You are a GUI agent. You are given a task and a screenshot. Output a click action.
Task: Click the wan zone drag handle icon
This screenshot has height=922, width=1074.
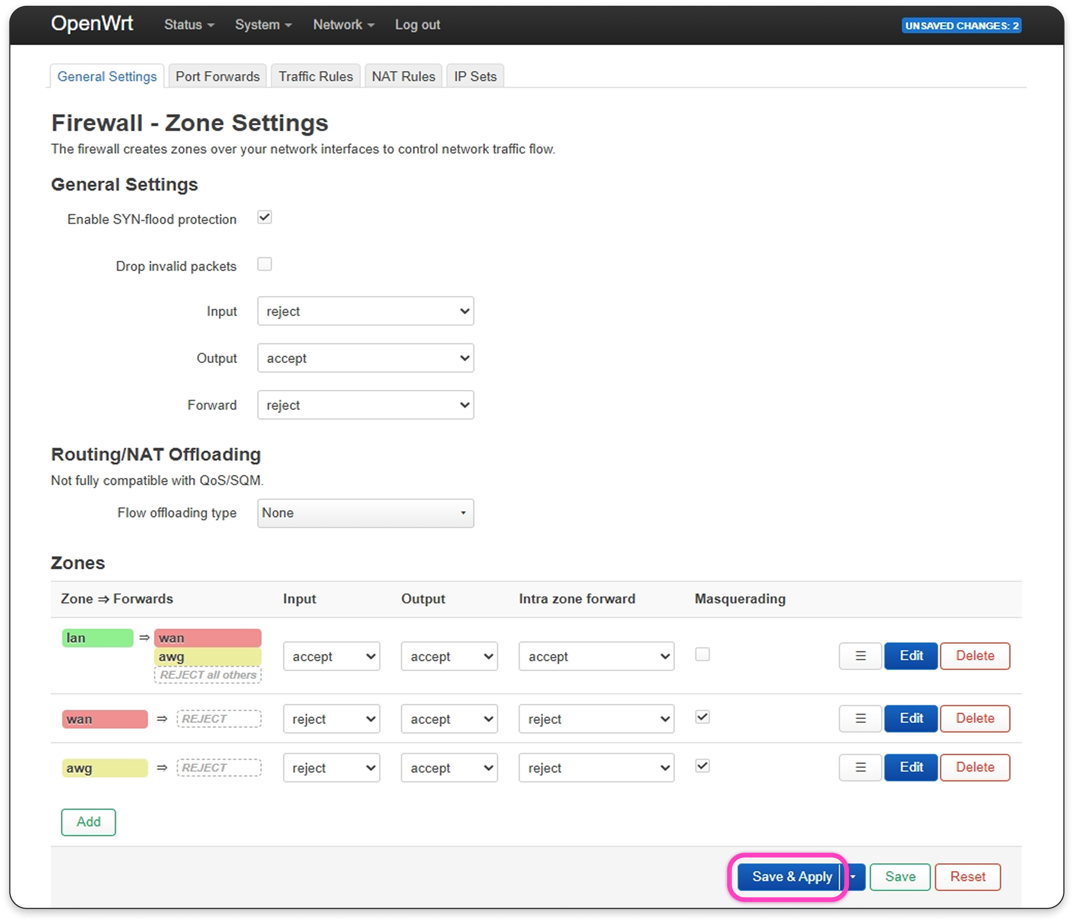(860, 718)
